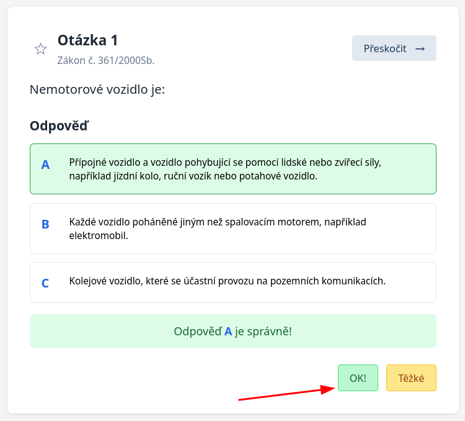
Task: Click the blue letter B option marker
Action: [x=45, y=224]
